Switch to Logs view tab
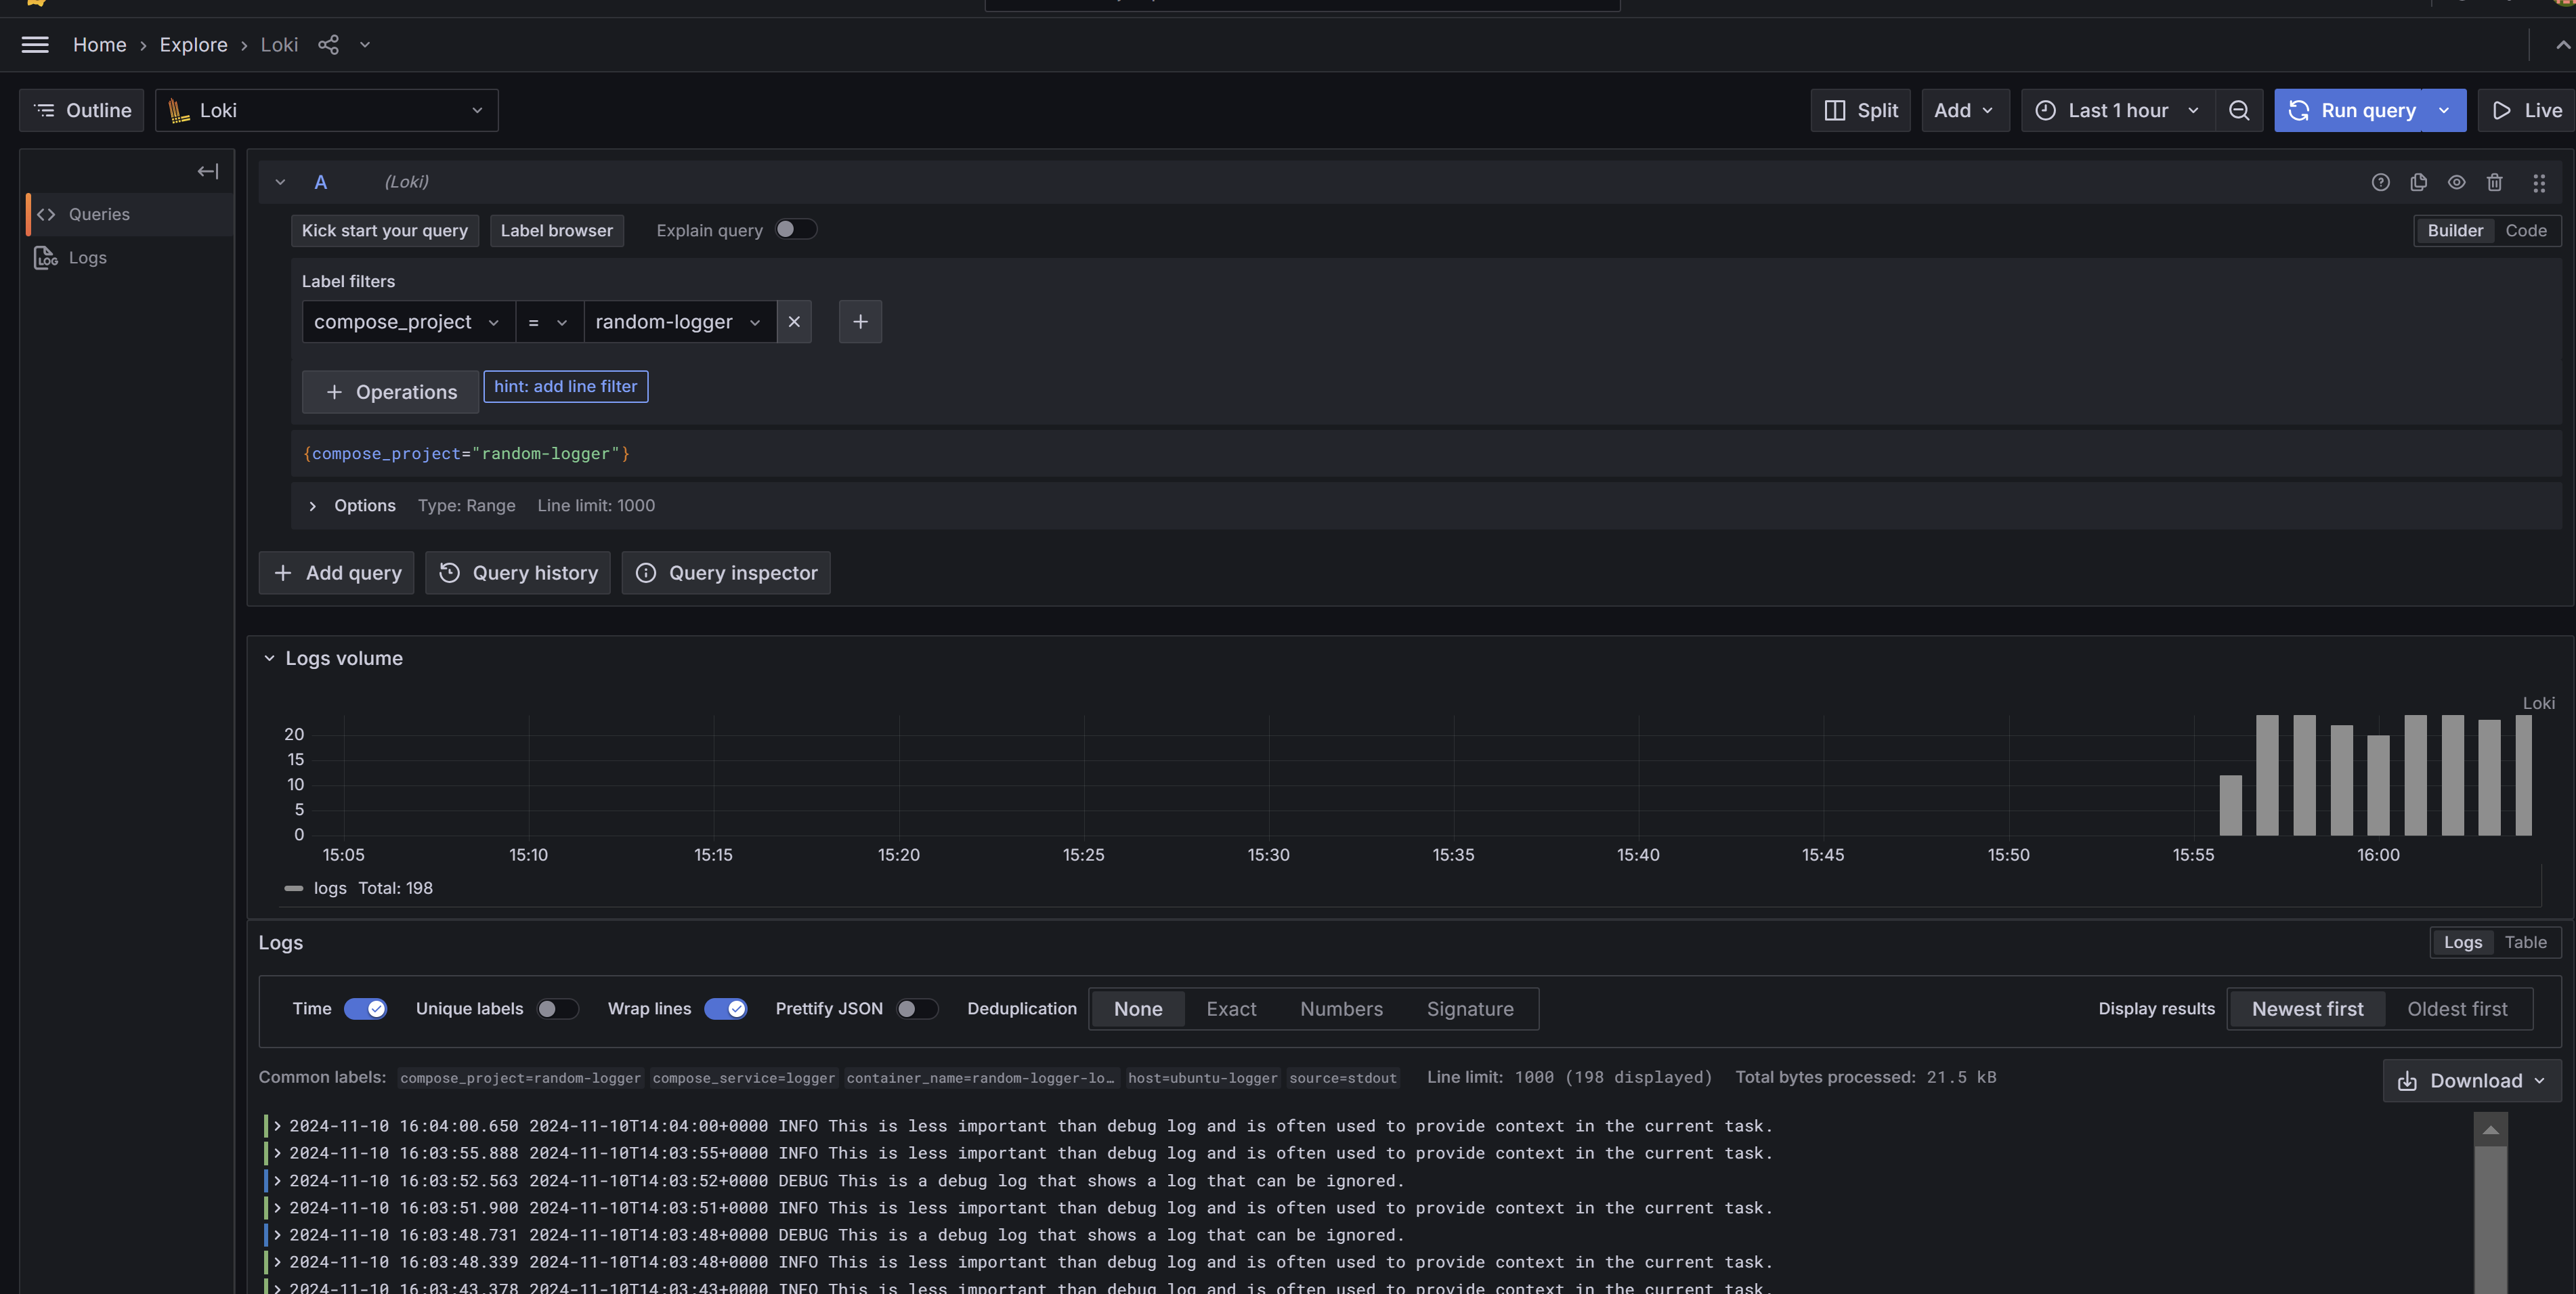 point(2462,942)
